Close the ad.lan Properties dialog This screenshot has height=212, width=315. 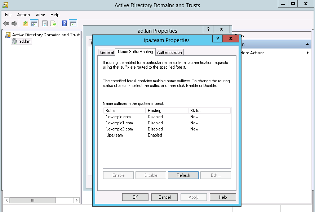[221, 29]
